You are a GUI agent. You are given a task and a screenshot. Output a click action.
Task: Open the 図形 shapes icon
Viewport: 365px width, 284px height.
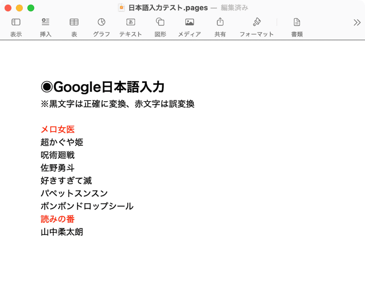[160, 22]
